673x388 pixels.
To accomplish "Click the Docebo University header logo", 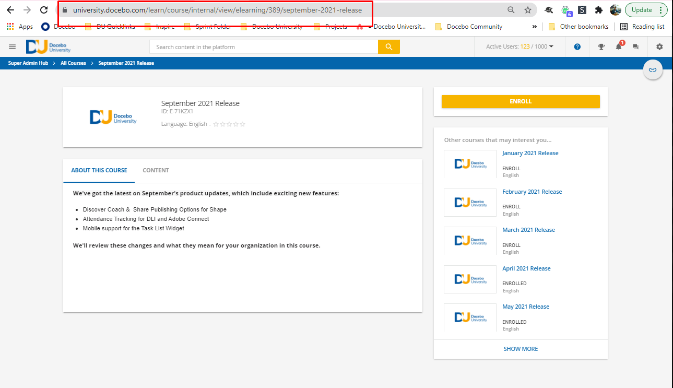I will tap(48, 46).
